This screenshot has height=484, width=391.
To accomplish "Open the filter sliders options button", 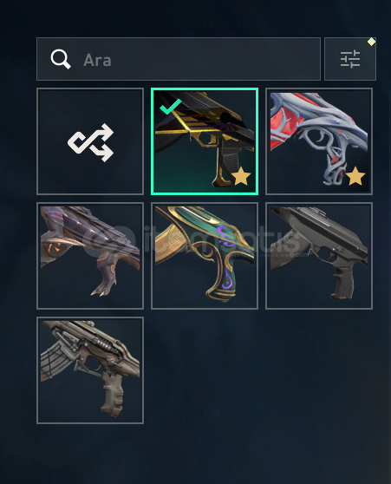I will click(x=350, y=59).
